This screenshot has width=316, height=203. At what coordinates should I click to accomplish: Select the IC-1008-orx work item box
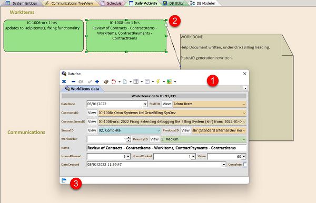click(x=126, y=36)
